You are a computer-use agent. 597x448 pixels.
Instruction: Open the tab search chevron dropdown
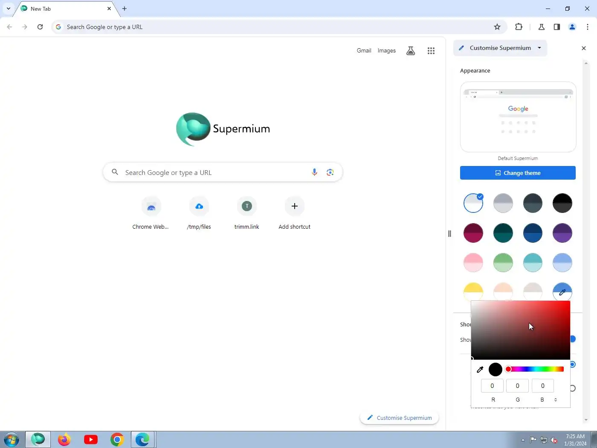(8, 9)
